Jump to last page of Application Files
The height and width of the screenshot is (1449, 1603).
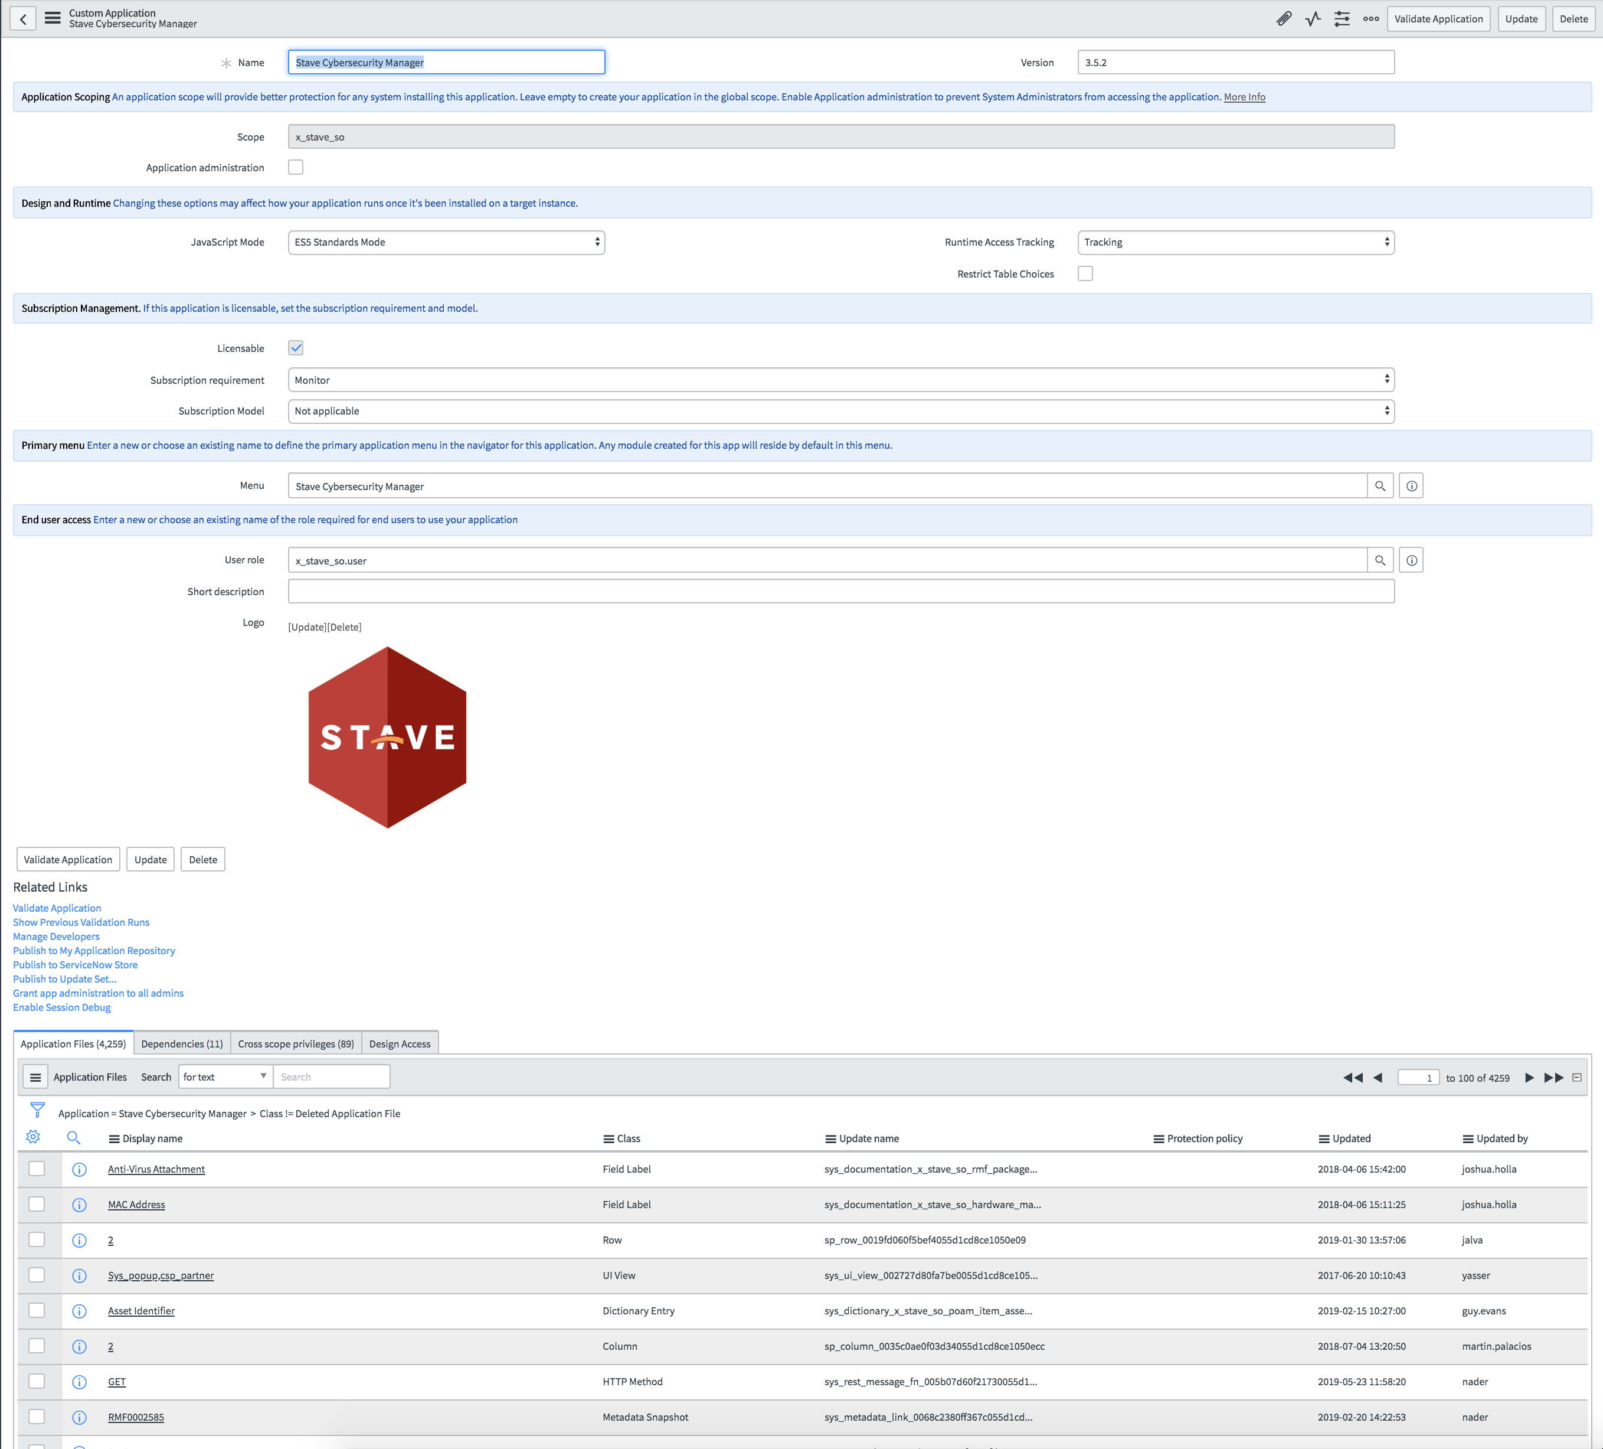click(x=1553, y=1078)
